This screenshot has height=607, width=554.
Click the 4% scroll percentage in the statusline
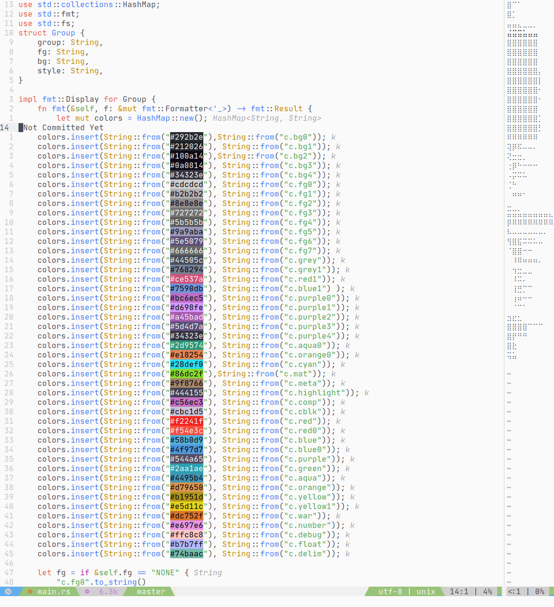click(x=488, y=591)
